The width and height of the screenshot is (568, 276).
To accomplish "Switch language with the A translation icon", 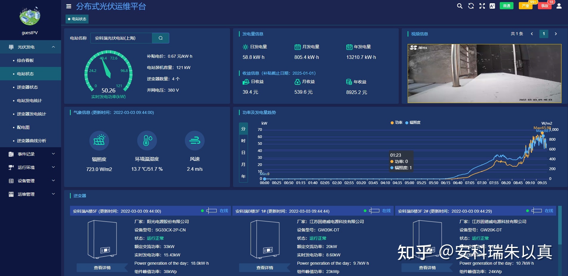I will coord(493,6).
